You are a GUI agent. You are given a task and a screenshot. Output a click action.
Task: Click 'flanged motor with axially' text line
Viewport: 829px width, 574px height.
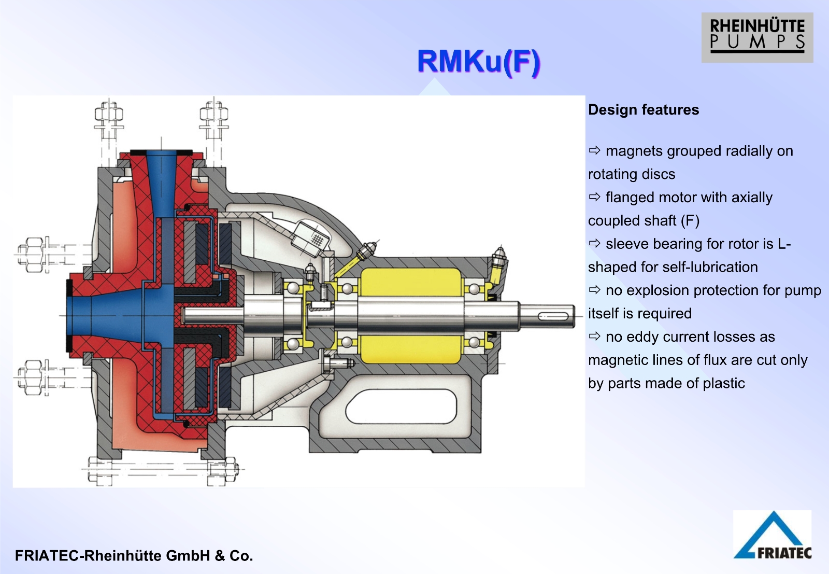pyautogui.click(x=689, y=198)
